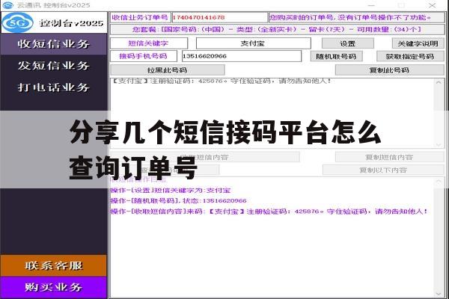Viewport: 449px width, 299px height.
Task: Focus the 收信业务订单号 input field
Action: pyautogui.click(x=219, y=17)
